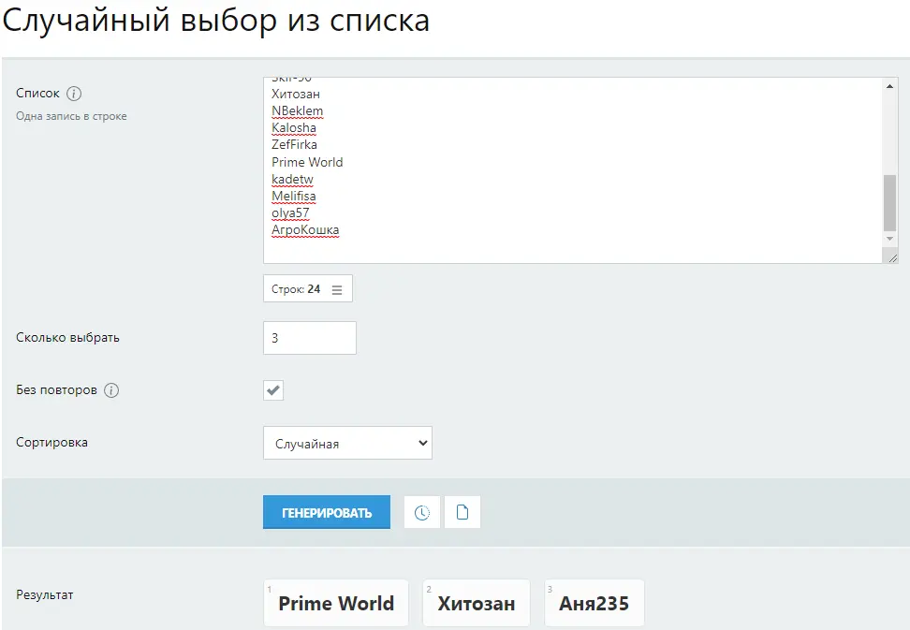
Task: Click the ГЕНЕРИРОВАТЬ button
Action: [327, 512]
